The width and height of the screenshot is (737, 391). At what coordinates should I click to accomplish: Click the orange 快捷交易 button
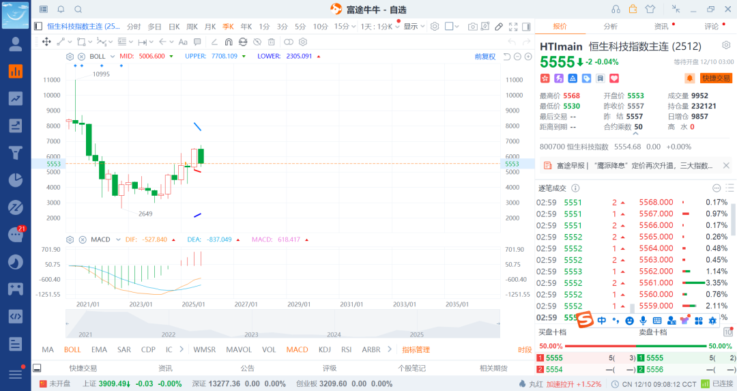pos(716,78)
